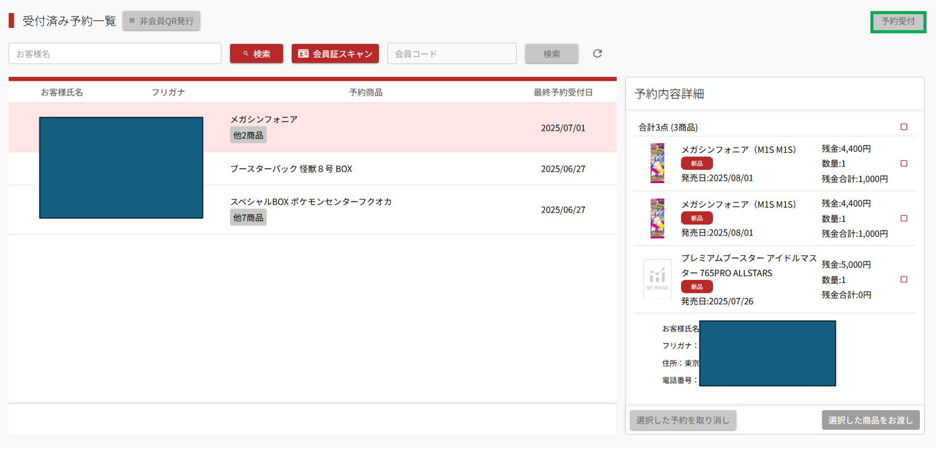Viewport: 937px width, 449px height.
Task: Tick the checkbox of プレミアムブースター アイドルマスター item
Action: pos(904,279)
